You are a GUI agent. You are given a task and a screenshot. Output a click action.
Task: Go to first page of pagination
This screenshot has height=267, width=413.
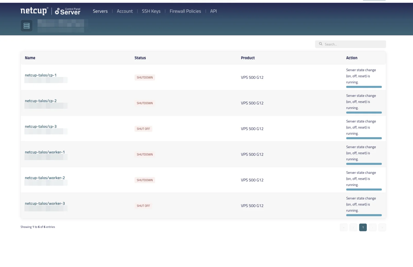pos(344,227)
